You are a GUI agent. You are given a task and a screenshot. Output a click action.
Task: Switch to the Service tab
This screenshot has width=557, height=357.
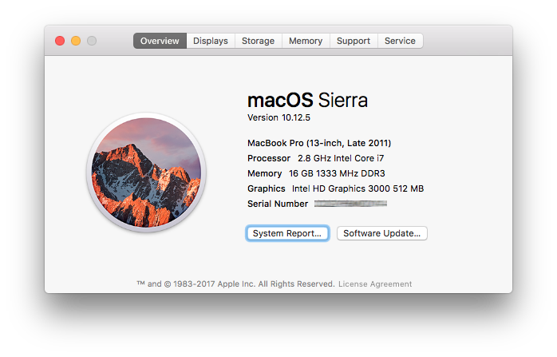(400, 41)
